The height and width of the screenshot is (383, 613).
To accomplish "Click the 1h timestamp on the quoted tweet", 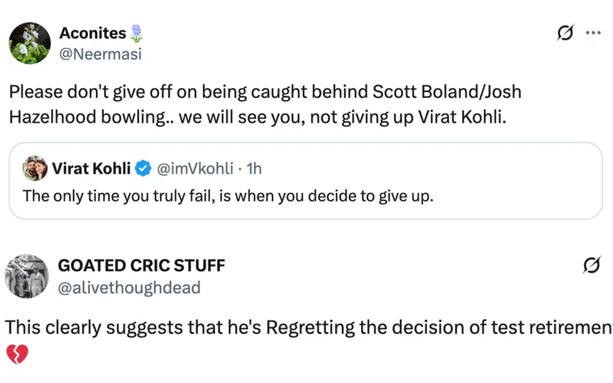I will pos(254,168).
